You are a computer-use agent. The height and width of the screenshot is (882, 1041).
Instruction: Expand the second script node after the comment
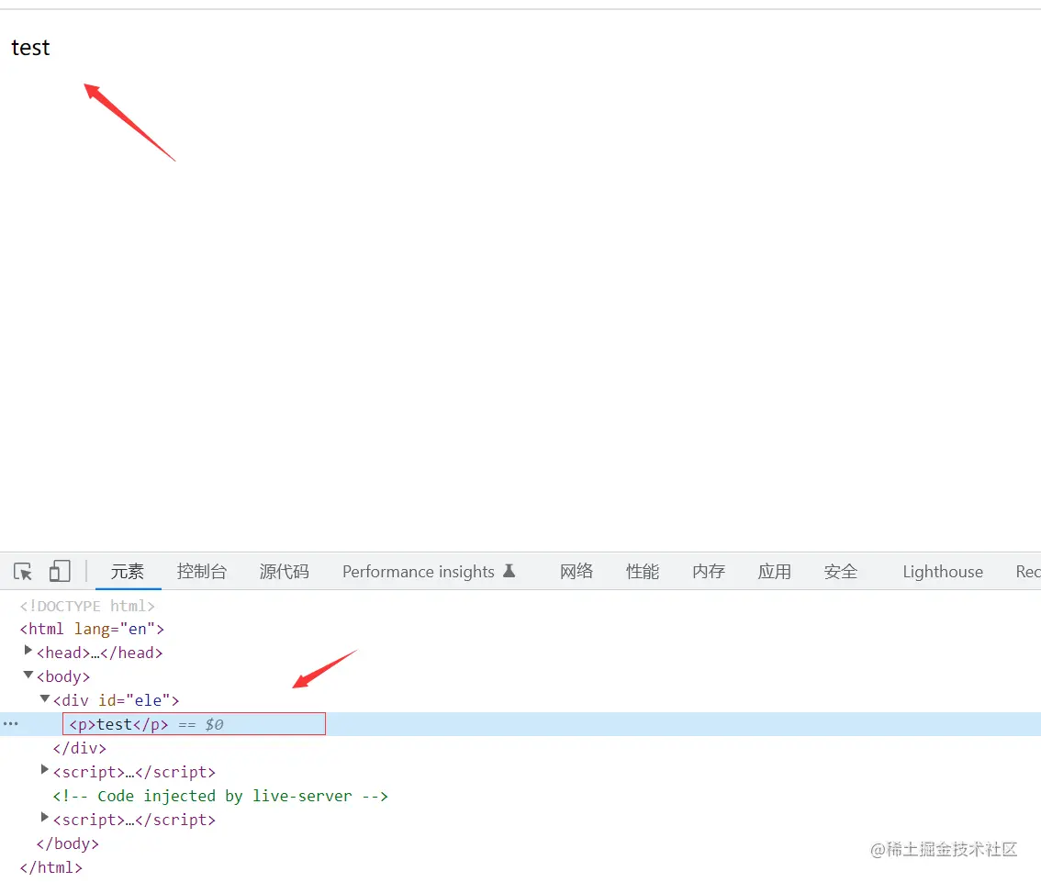[x=44, y=818]
